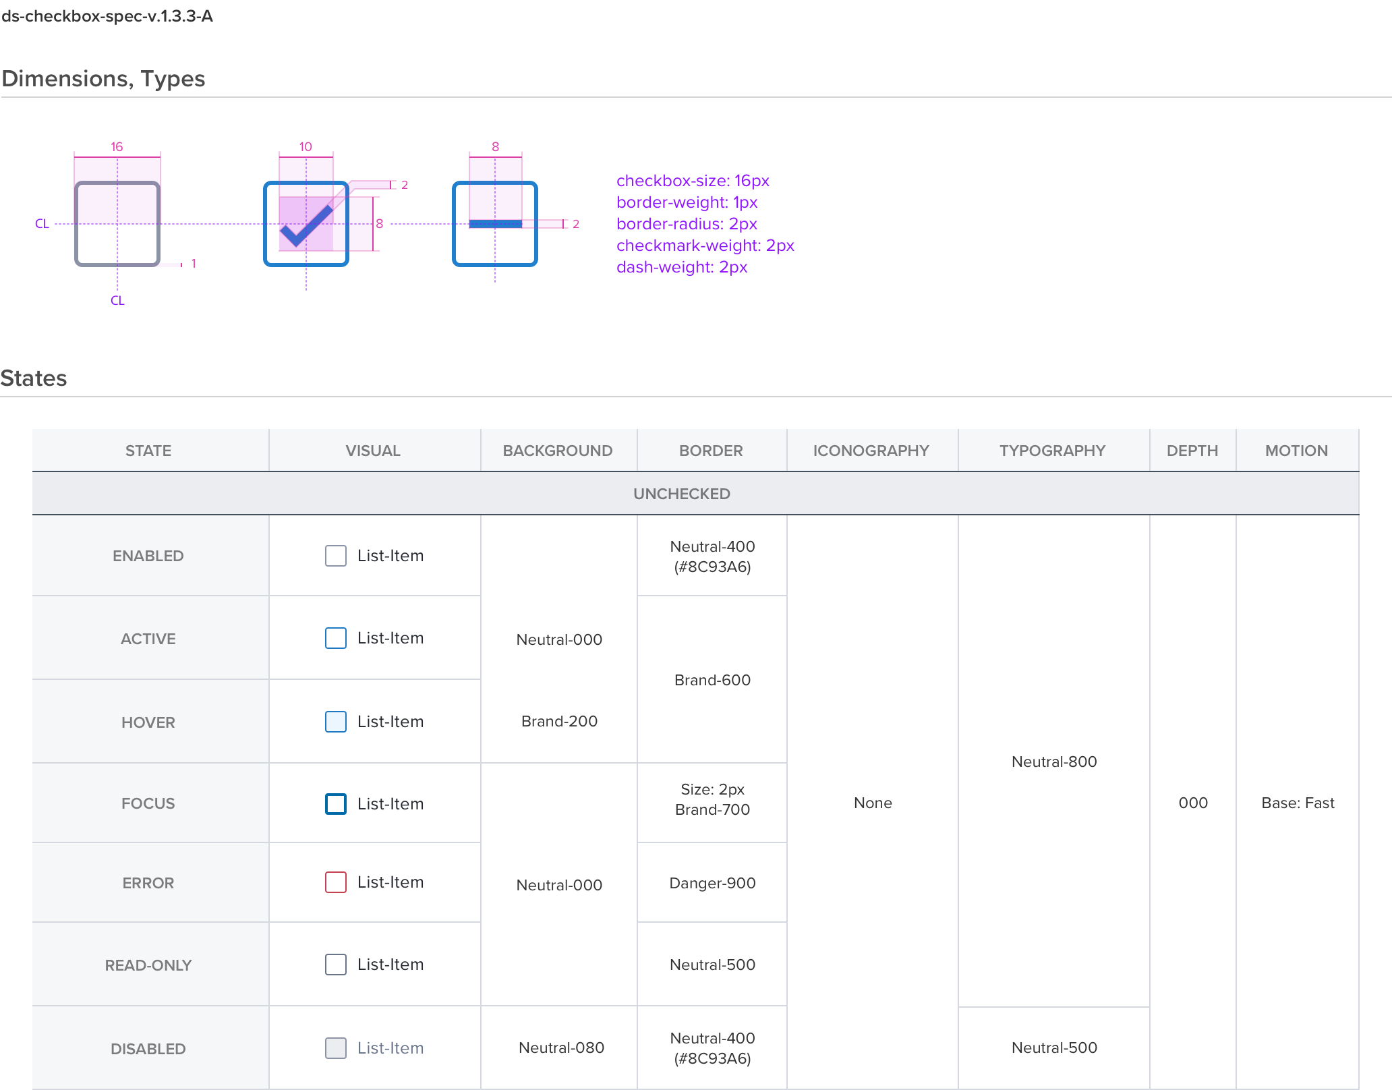Click the HOVER state label
Image resolution: width=1392 pixels, height=1090 pixels.
pyautogui.click(x=148, y=722)
